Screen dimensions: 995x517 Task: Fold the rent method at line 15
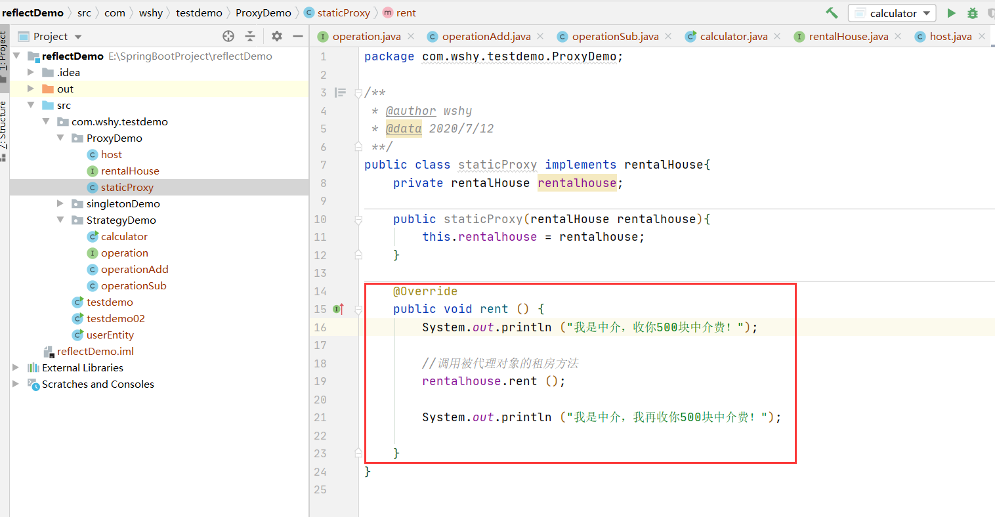tap(358, 310)
